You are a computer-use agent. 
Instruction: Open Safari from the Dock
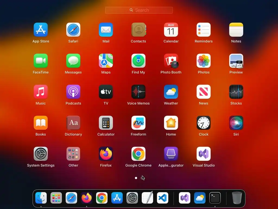(x=71, y=198)
